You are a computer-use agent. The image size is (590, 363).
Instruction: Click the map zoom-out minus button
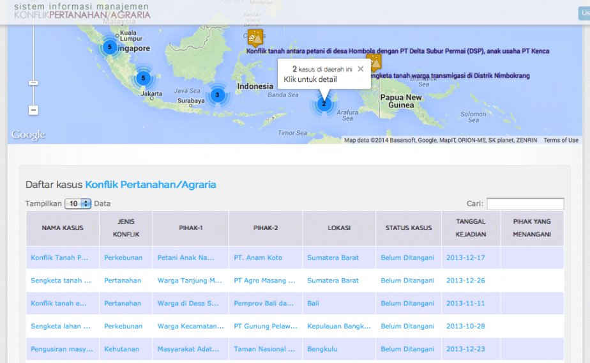pos(33,111)
